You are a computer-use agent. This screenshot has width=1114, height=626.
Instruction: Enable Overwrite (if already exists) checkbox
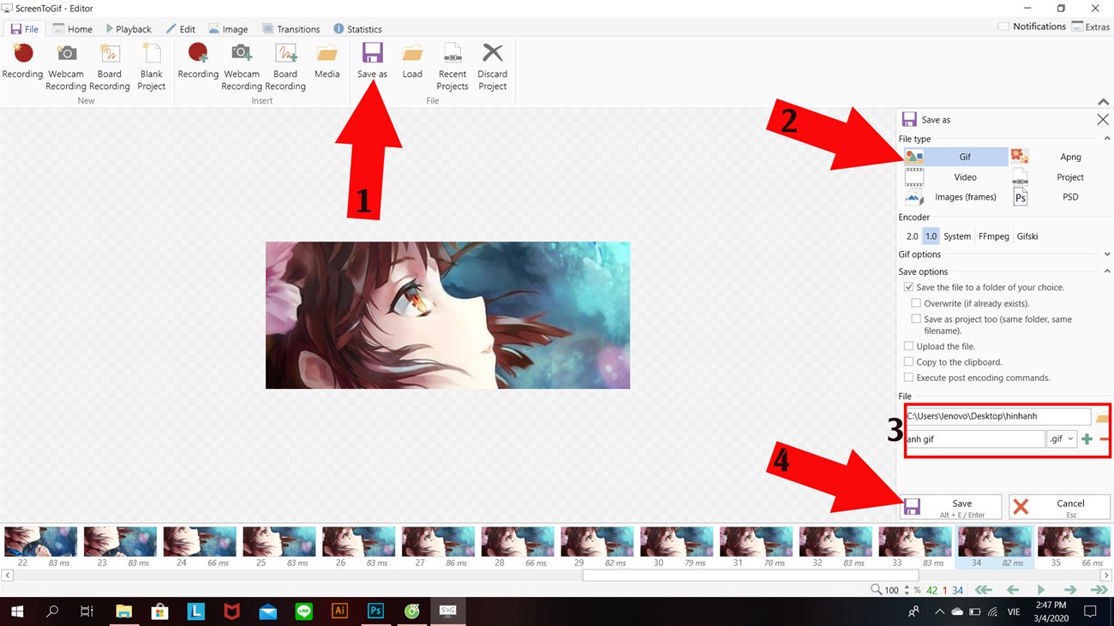[x=916, y=303]
